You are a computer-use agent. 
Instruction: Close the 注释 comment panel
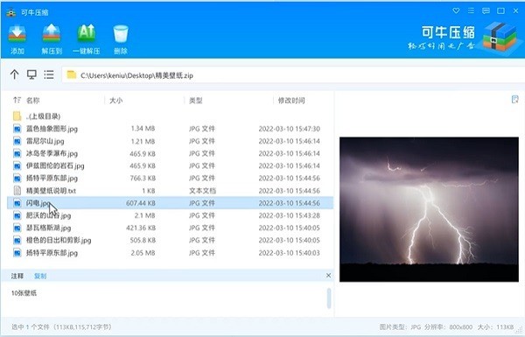pos(328,276)
